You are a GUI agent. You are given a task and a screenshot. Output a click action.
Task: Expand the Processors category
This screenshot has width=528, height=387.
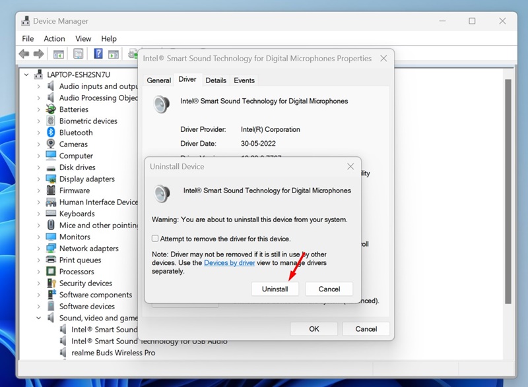[x=39, y=272]
